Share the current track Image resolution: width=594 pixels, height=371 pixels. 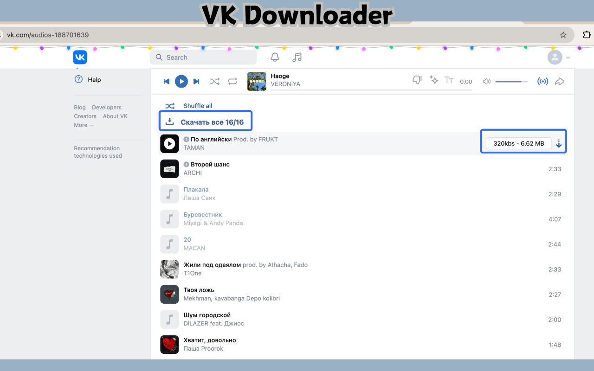[x=560, y=81]
